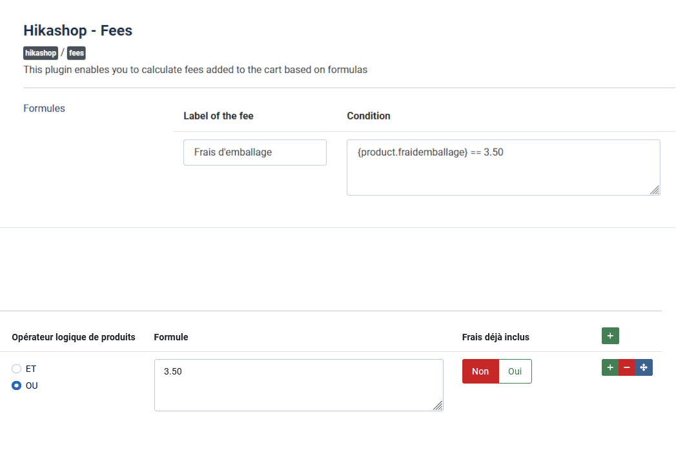This screenshot has height=452, width=676.
Task: Click the Frais déjà inclus column heading
Action: pyautogui.click(x=496, y=337)
